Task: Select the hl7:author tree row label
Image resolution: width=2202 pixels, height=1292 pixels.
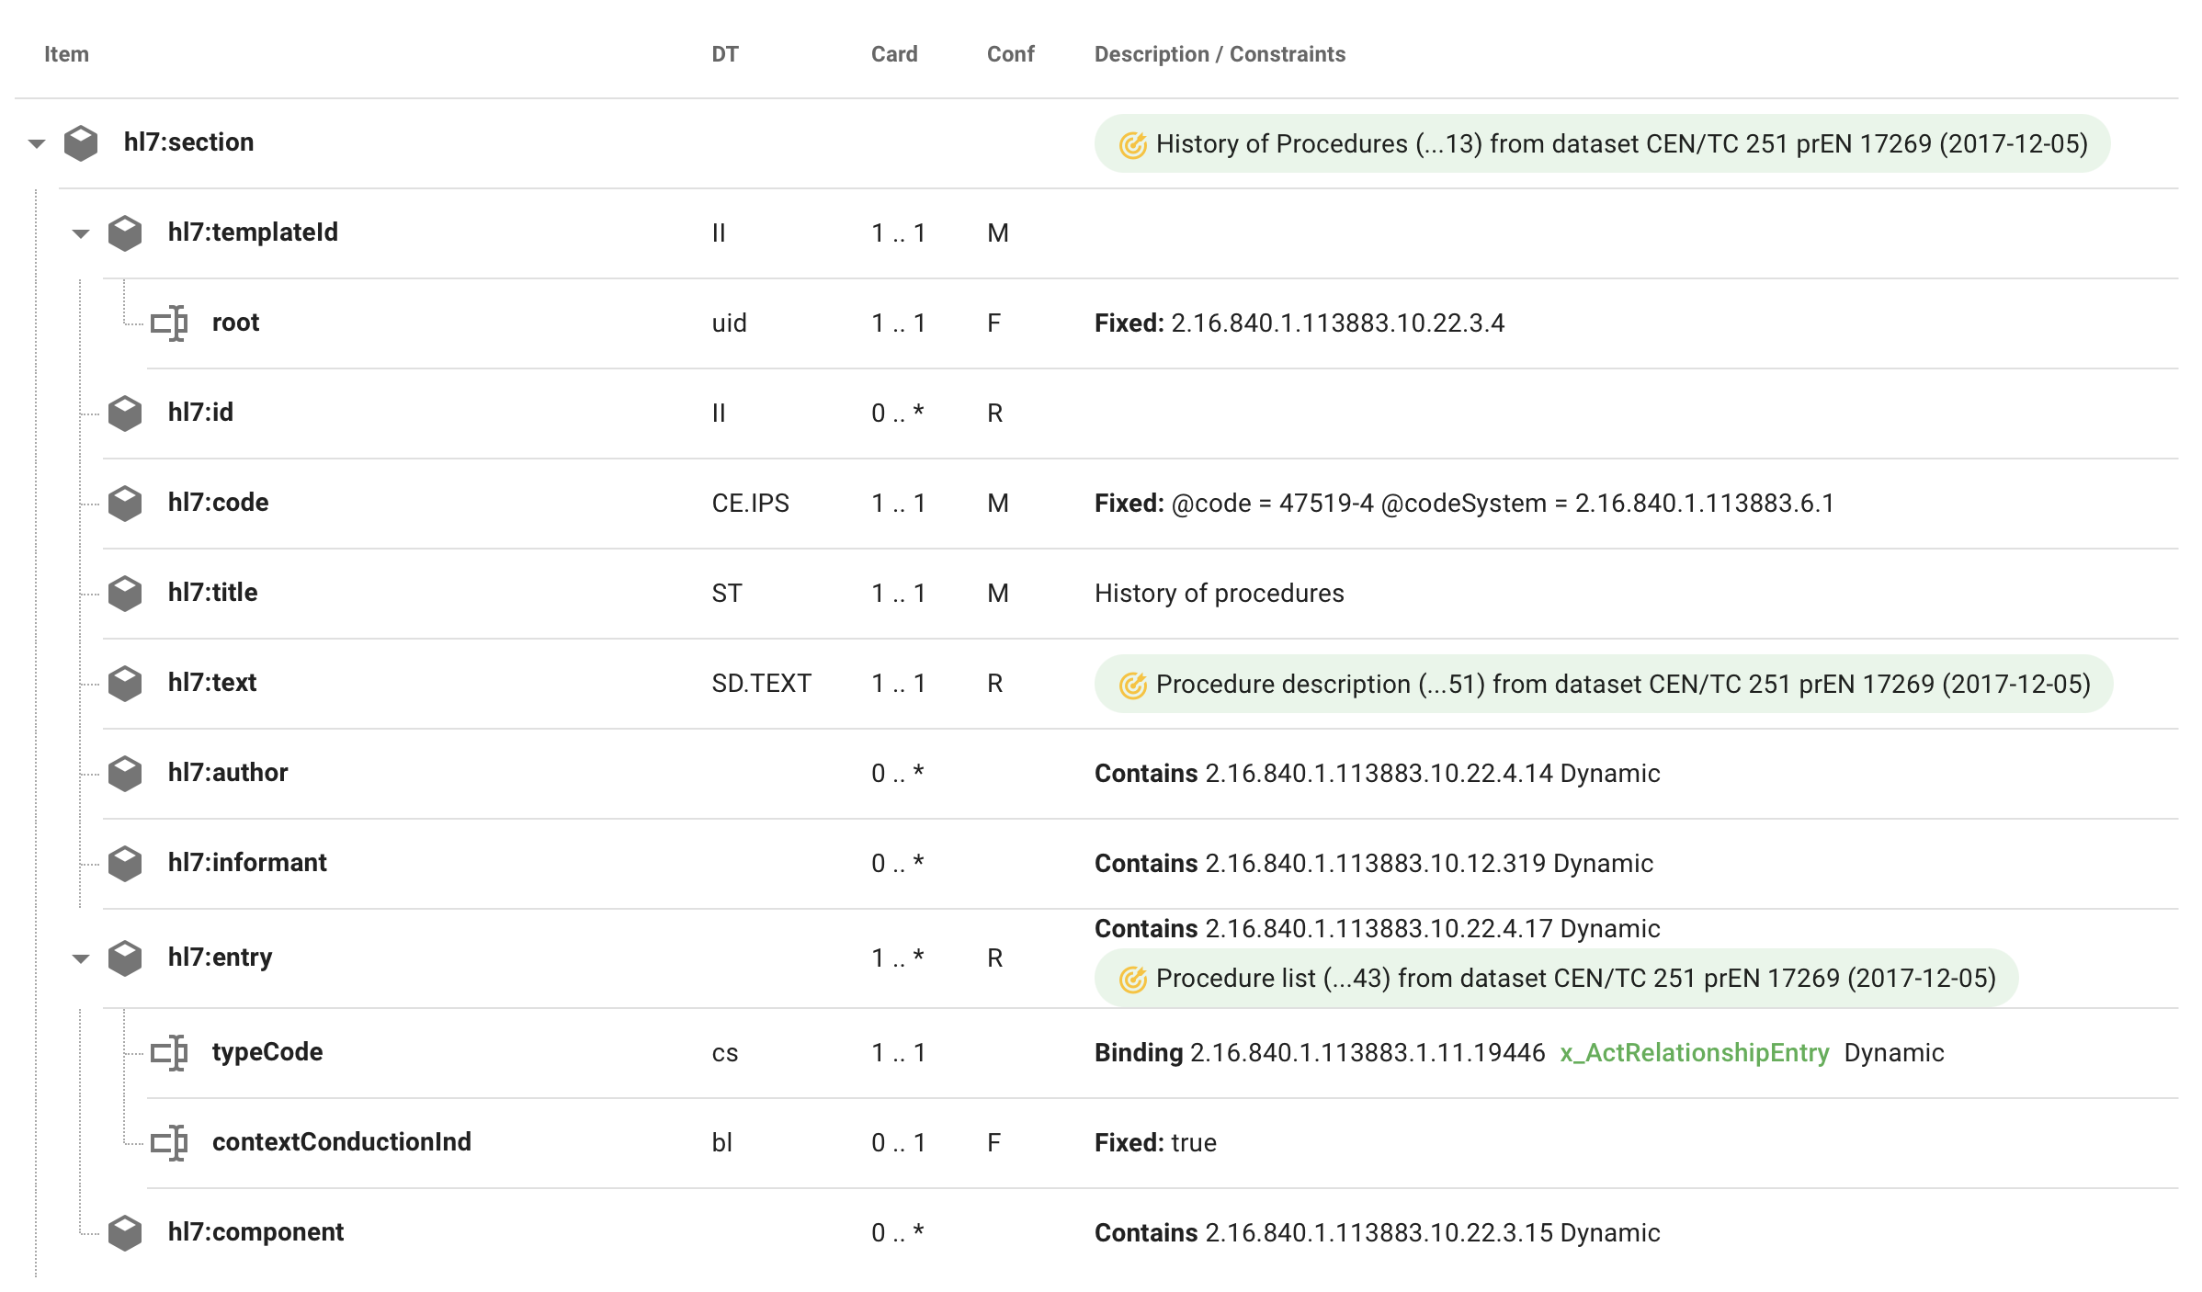Action: coord(228,773)
